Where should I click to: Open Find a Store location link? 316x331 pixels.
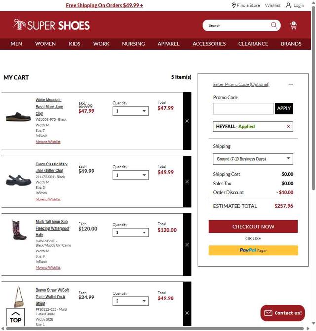click(x=245, y=5)
